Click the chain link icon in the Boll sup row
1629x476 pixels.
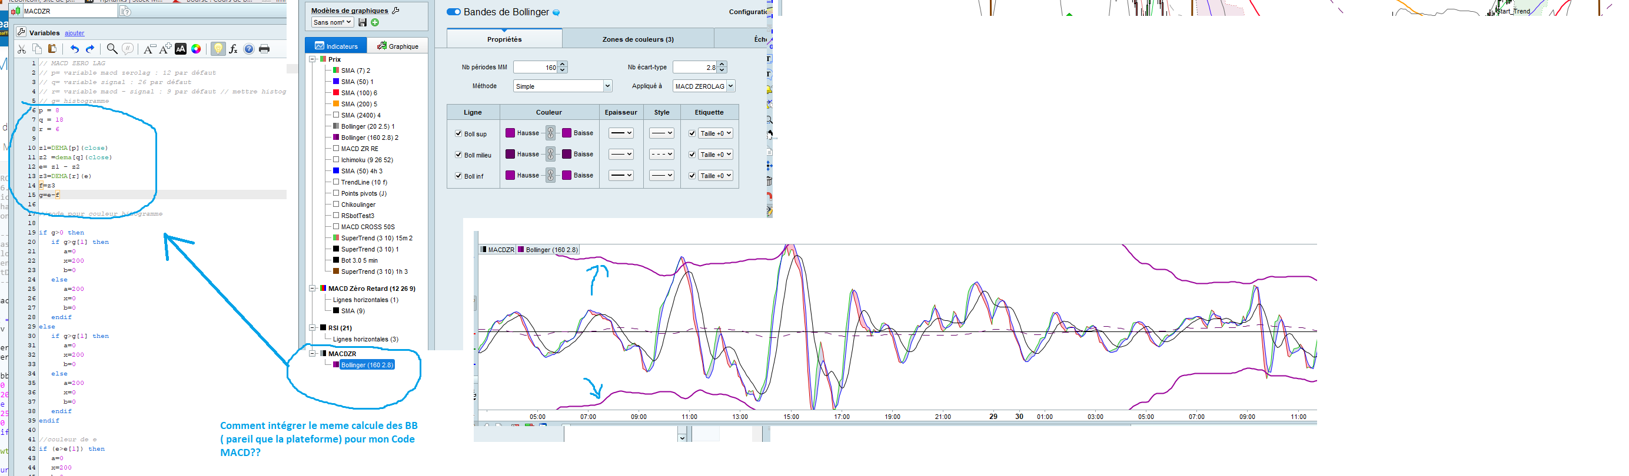pos(551,133)
